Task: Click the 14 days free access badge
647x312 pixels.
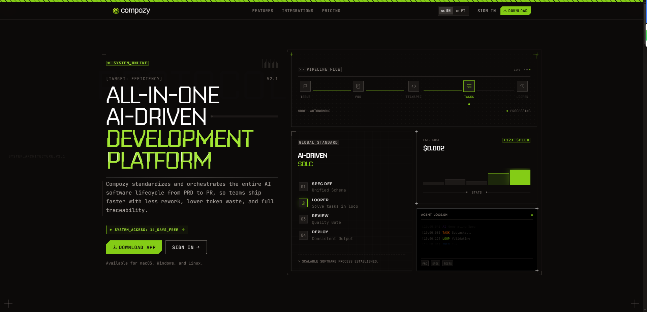Action: 147,230
